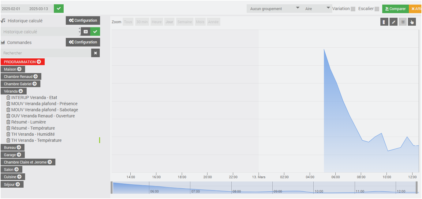This screenshot has height=199, width=422.
Task: Validate date range with the green checkmark
Action: point(59,9)
